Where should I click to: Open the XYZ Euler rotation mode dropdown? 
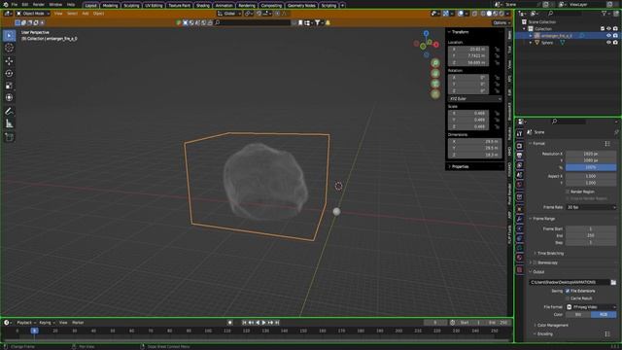[475, 98]
